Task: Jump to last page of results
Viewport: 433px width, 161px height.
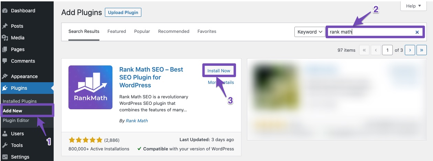Action: [422, 50]
